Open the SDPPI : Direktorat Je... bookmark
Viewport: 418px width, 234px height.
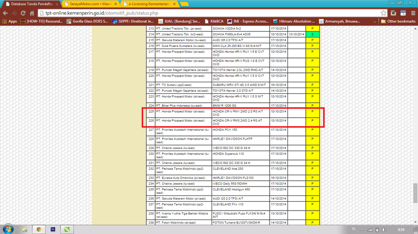point(133,21)
